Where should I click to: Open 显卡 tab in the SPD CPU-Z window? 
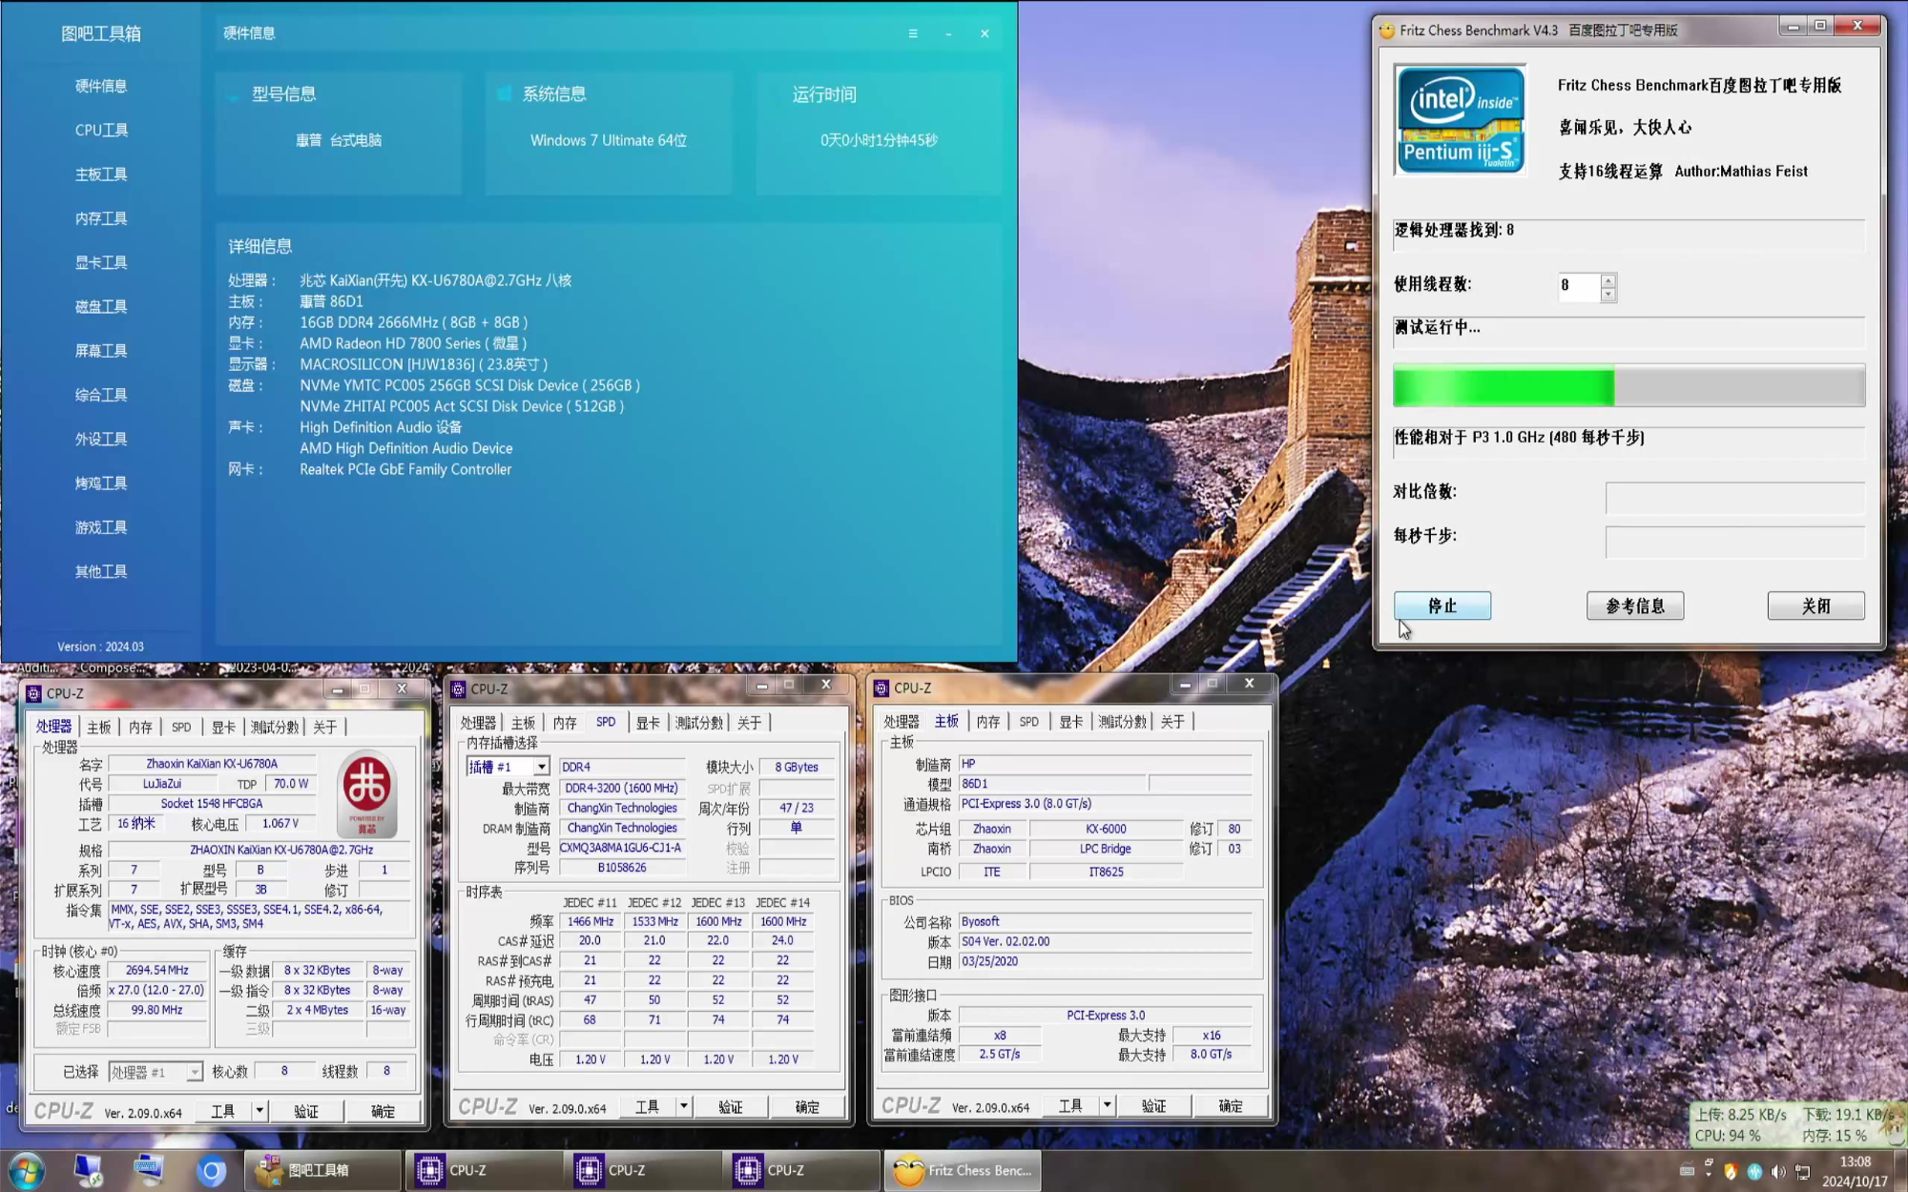[x=648, y=722]
